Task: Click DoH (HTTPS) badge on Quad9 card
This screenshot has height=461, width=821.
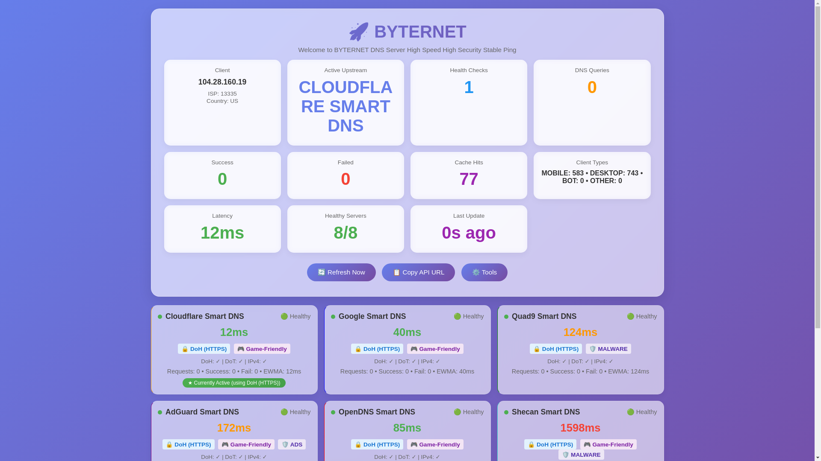Action: point(556,349)
